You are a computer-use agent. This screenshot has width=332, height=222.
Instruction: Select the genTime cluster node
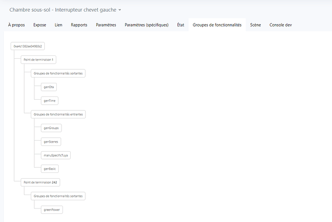[x=51, y=101]
